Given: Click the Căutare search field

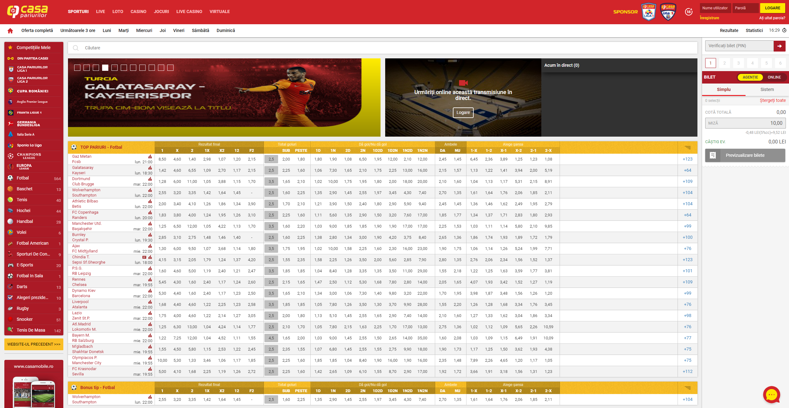Looking at the screenshot, I should (x=372, y=48).
